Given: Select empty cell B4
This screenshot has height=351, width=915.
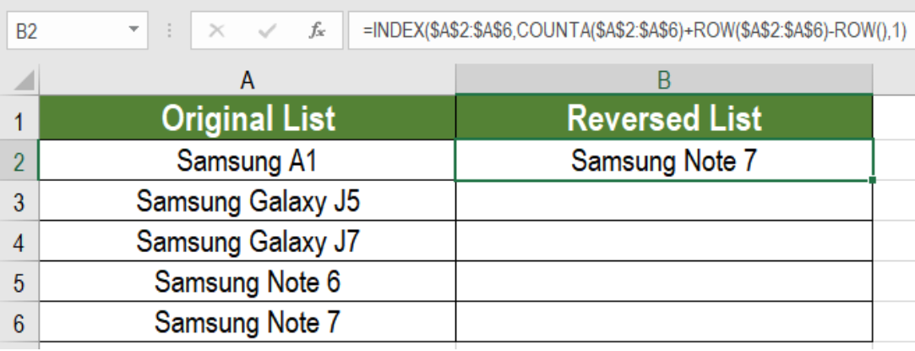Looking at the screenshot, I should click(x=664, y=240).
